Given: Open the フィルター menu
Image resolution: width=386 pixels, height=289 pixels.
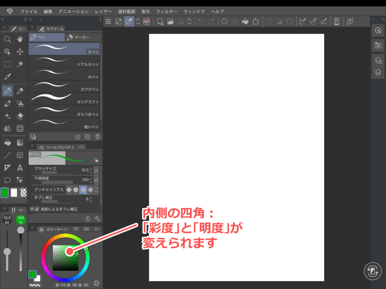Looking at the screenshot, I should click(167, 12).
